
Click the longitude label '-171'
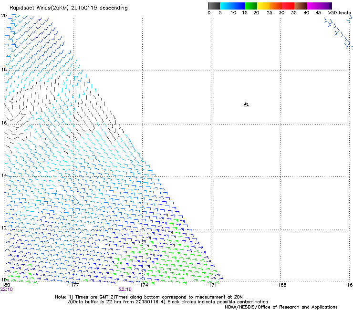click(211, 285)
